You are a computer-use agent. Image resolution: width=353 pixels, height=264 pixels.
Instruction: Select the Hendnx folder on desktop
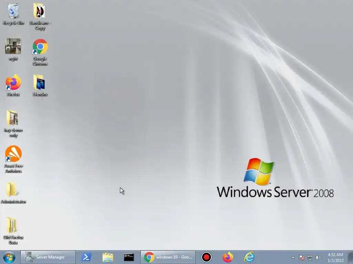[x=40, y=85]
